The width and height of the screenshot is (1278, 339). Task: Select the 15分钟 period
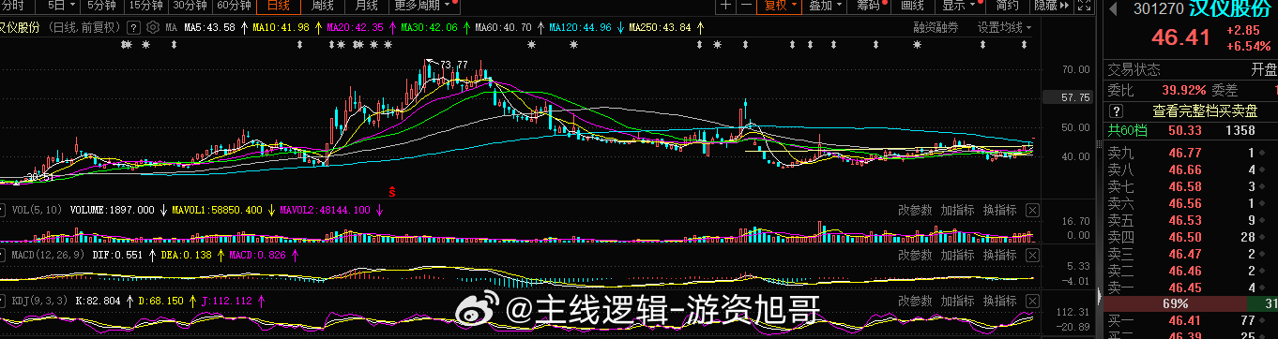click(145, 6)
